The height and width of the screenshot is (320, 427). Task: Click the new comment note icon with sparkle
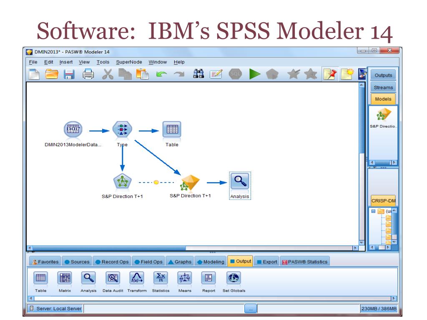click(347, 74)
